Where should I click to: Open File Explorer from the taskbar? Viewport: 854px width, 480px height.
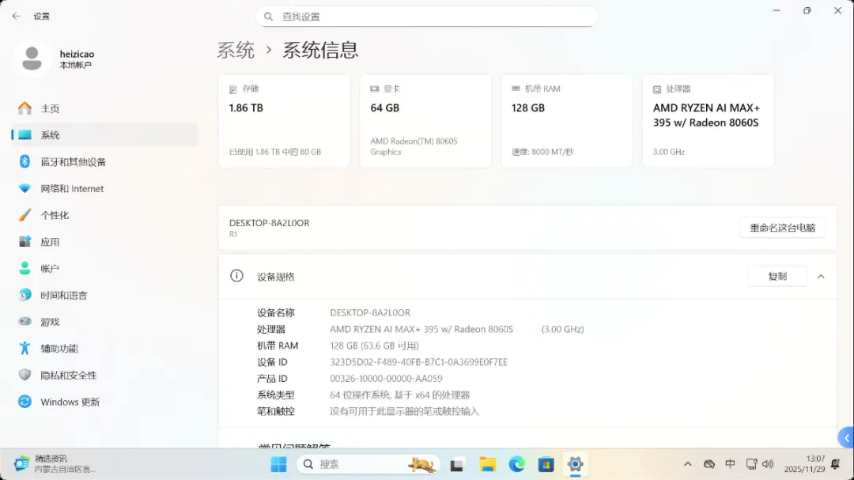[x=487, y=464]
